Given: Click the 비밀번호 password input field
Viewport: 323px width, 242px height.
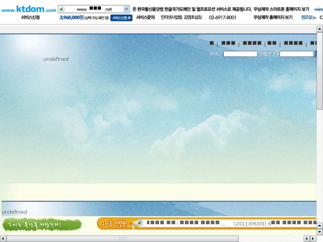Looking at the screenshot, I should point(296,54).
